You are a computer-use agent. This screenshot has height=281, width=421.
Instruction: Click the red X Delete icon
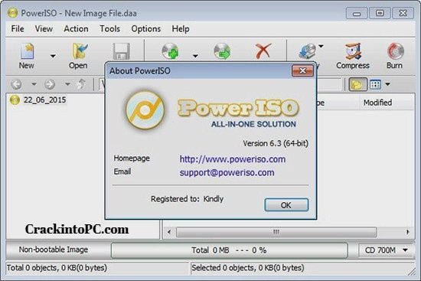coord(263,51)
